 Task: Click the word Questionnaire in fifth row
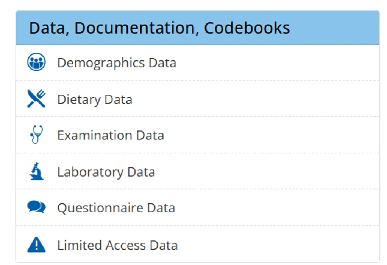coord(100,208)
